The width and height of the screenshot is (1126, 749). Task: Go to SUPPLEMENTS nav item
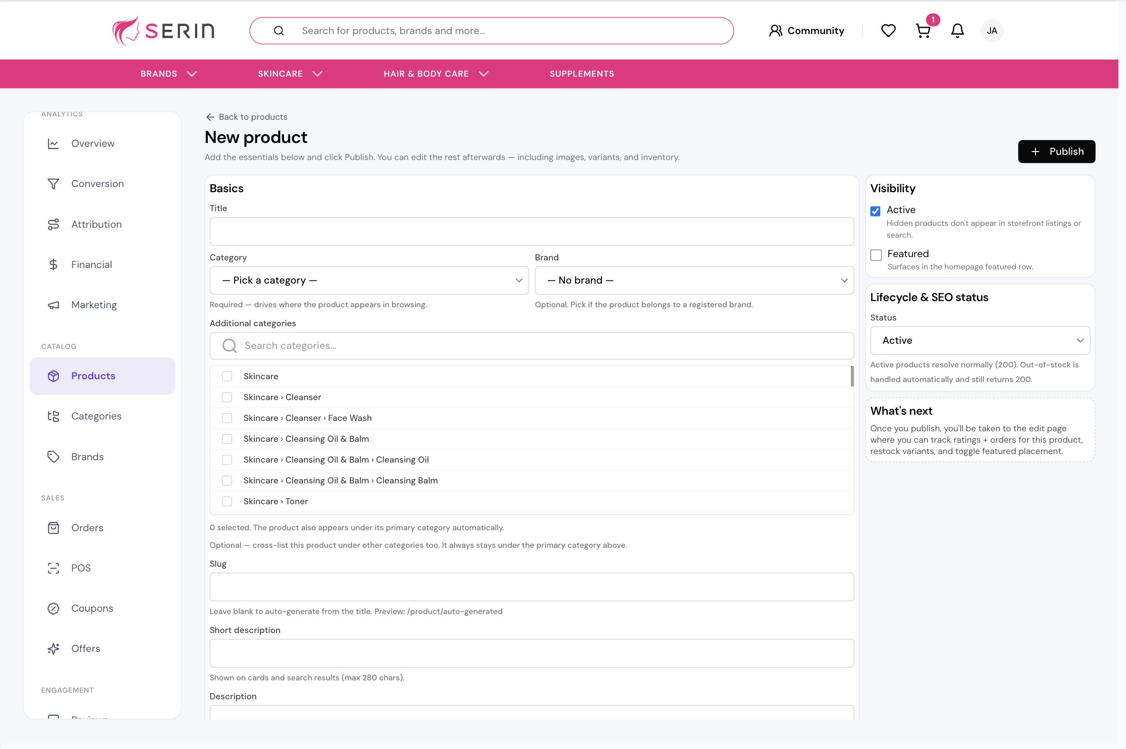click(x=581, y=74)
